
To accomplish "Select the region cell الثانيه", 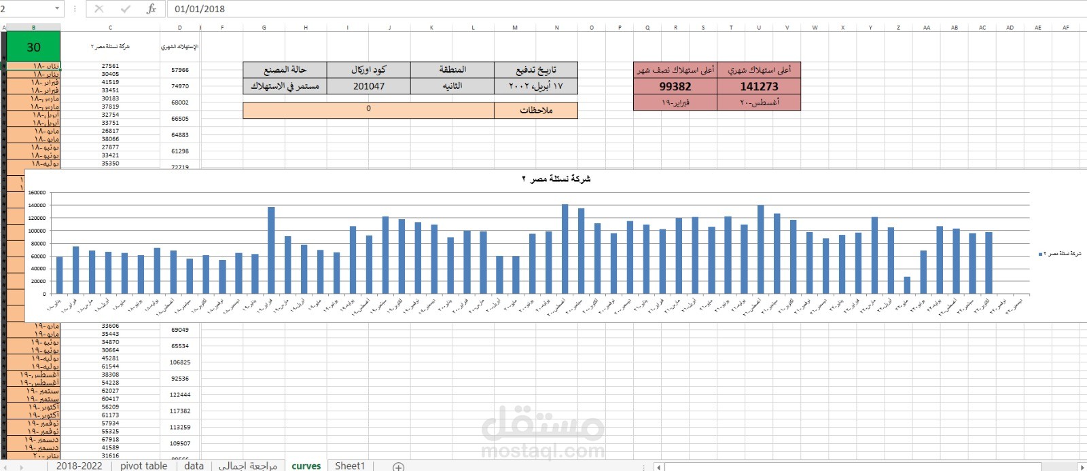I will 452,86.
